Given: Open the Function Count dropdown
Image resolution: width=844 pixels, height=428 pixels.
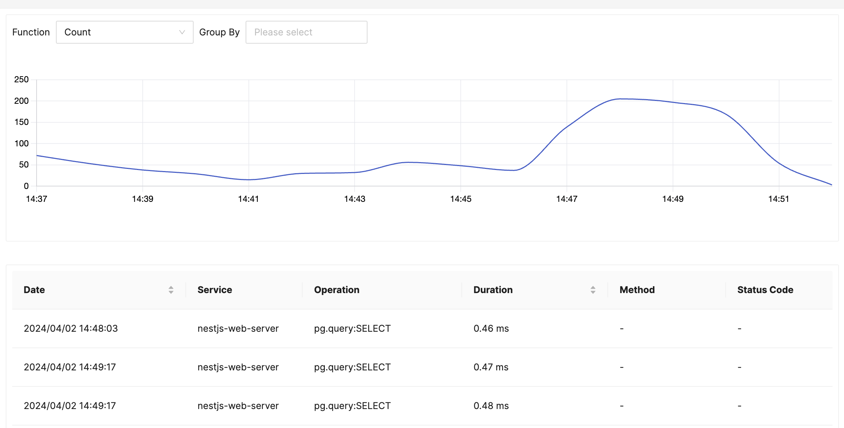Looking at the screenshot, I should [124, 32].
